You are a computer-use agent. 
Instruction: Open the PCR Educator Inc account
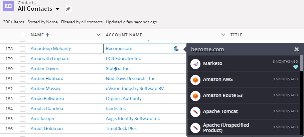[x=123, y=59]
